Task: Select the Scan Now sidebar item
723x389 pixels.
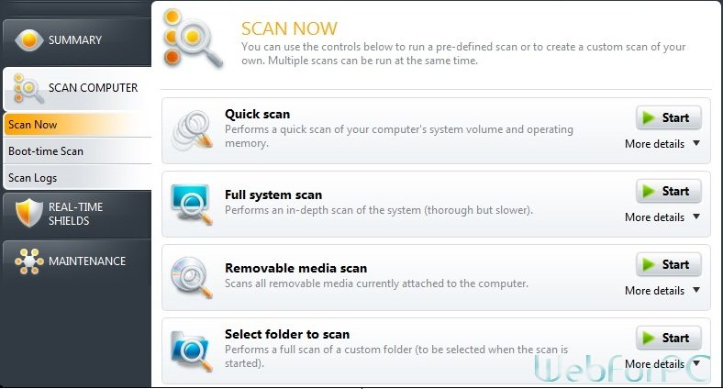Action: tap(77, 125)
